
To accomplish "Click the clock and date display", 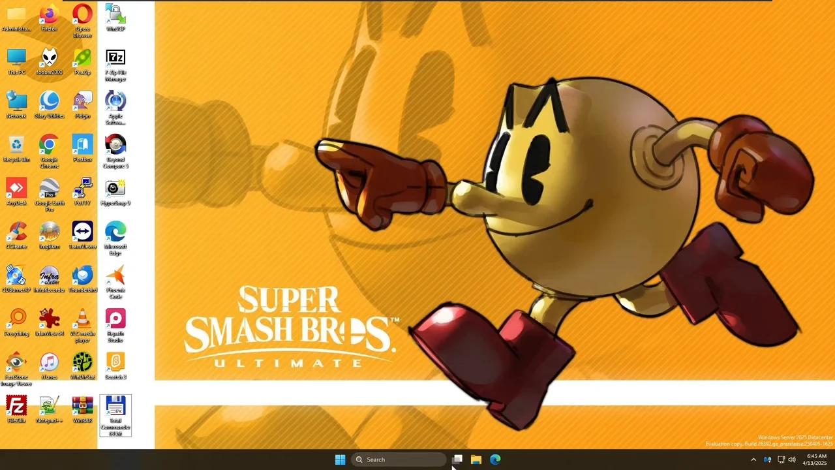I will click(815, 460).
